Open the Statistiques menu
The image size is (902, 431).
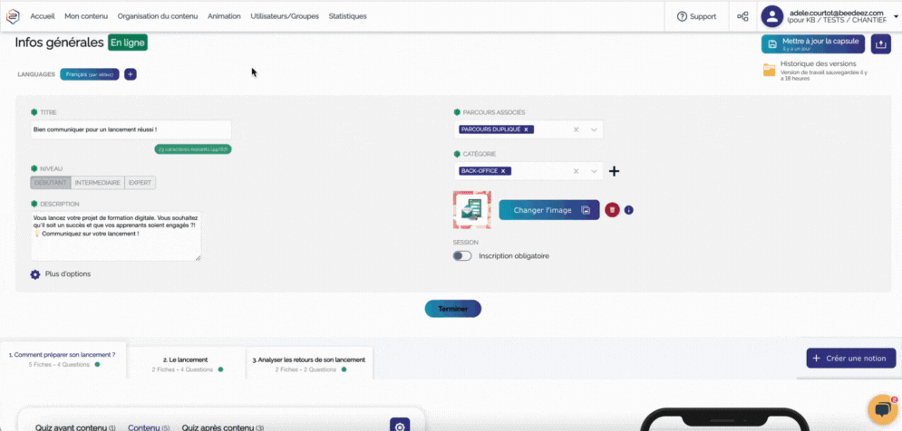point(347,16)
